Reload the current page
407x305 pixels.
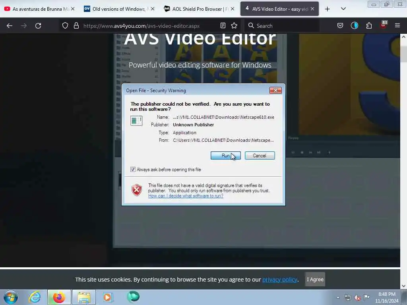(38, 26)
